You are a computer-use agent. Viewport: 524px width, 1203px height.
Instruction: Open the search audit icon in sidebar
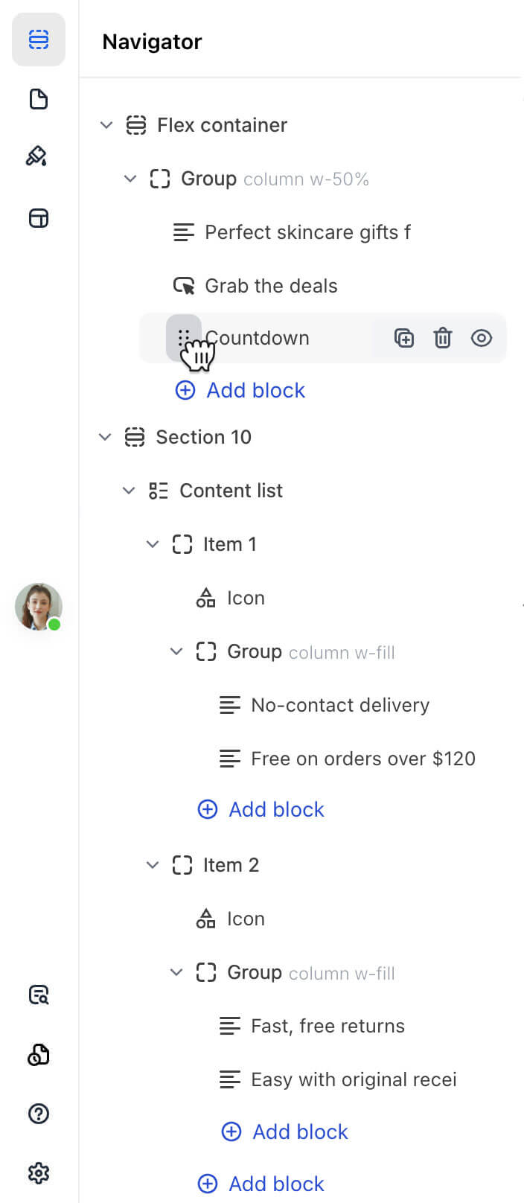tap(39, 995)
